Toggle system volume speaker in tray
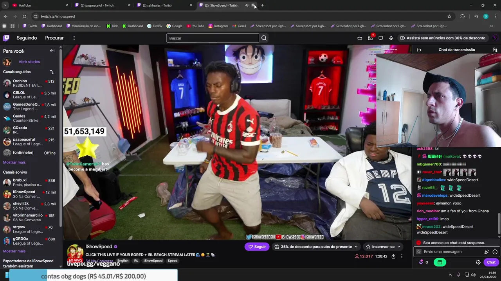The image size is (501, 281). [x=473, y=275]
